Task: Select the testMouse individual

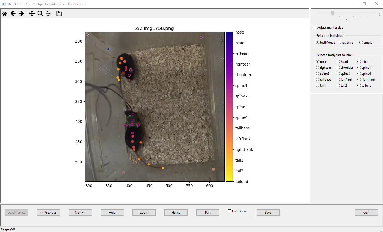Action: click(317, 43)
